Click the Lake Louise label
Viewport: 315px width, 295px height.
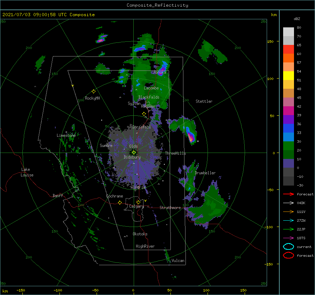pos(27,172)
